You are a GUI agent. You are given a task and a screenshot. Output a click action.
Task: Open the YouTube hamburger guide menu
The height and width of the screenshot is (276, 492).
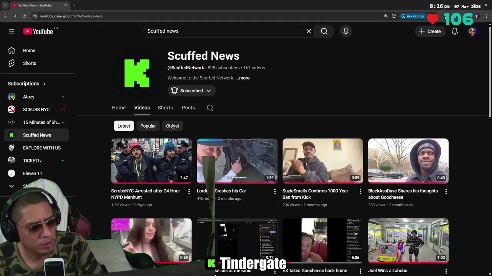(x=12, y=31)
